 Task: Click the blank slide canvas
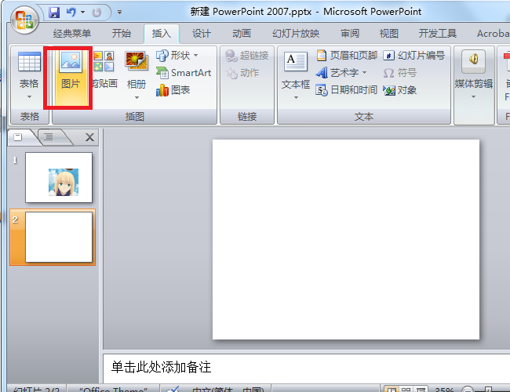pos(346,239)
